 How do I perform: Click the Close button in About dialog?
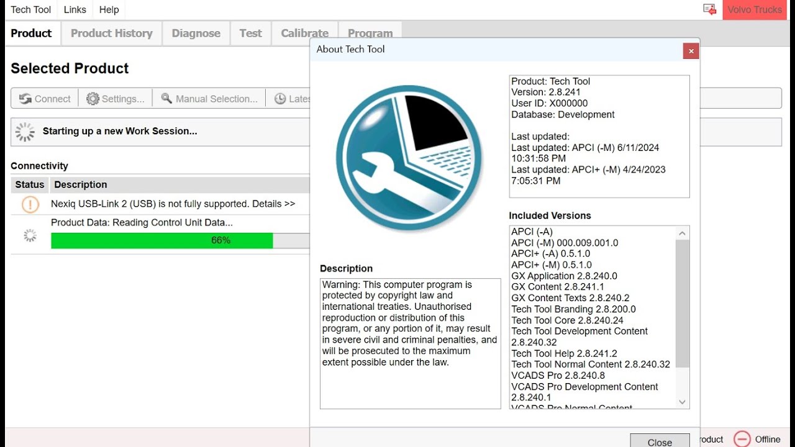click(660, 440)
